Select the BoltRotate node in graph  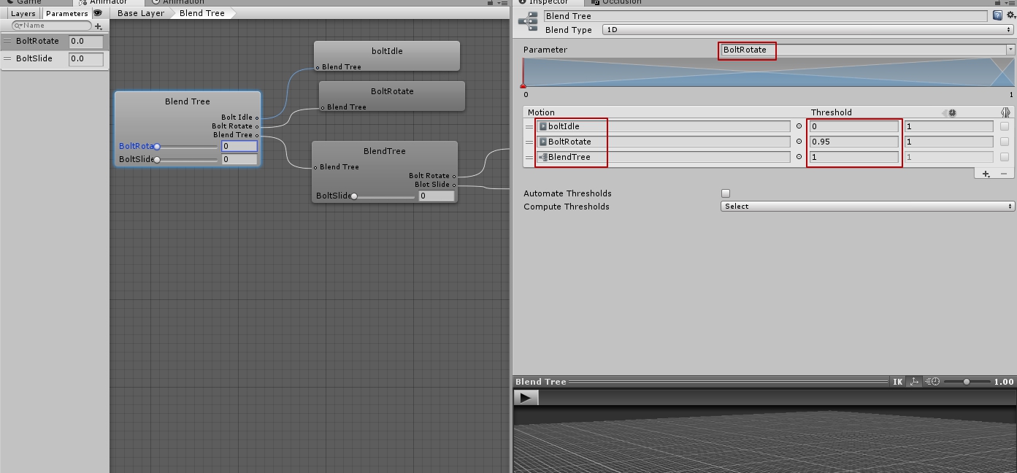pos(392,96)
